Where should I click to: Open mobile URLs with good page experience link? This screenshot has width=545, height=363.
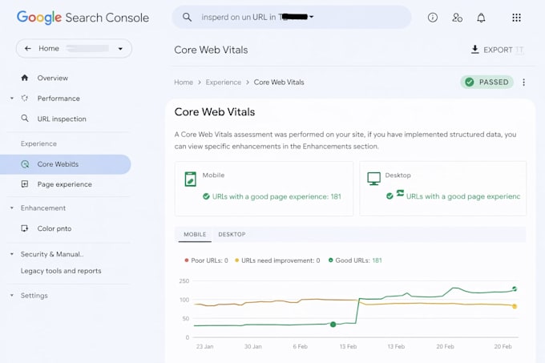pos(277,196)
